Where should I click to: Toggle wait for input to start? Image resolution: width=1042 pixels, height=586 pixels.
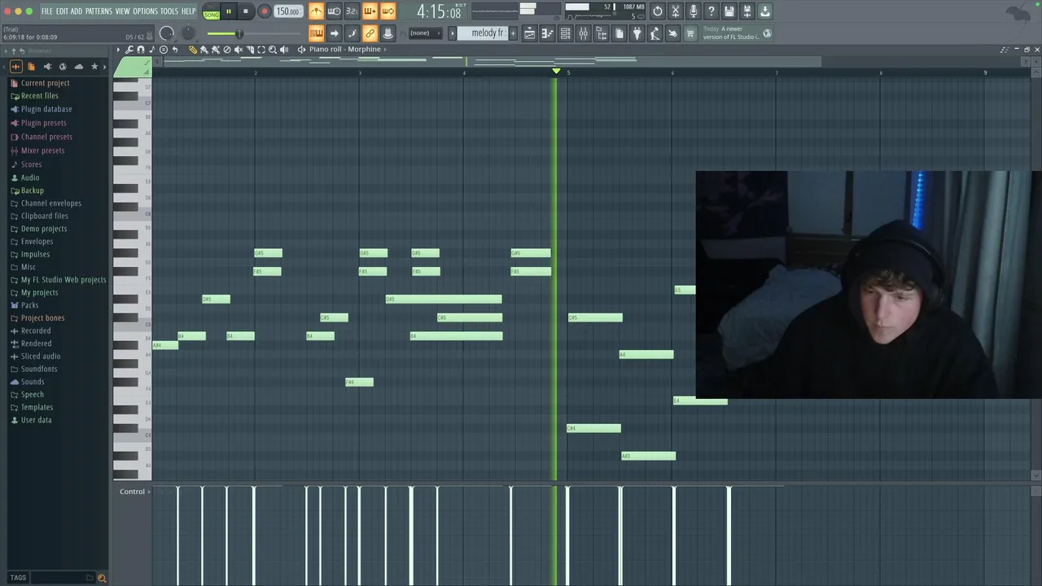click(x=334, y=11)
